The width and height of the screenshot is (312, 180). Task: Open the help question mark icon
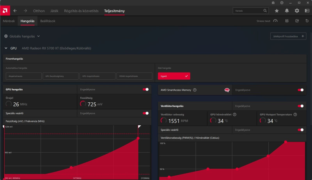point(282,3)
